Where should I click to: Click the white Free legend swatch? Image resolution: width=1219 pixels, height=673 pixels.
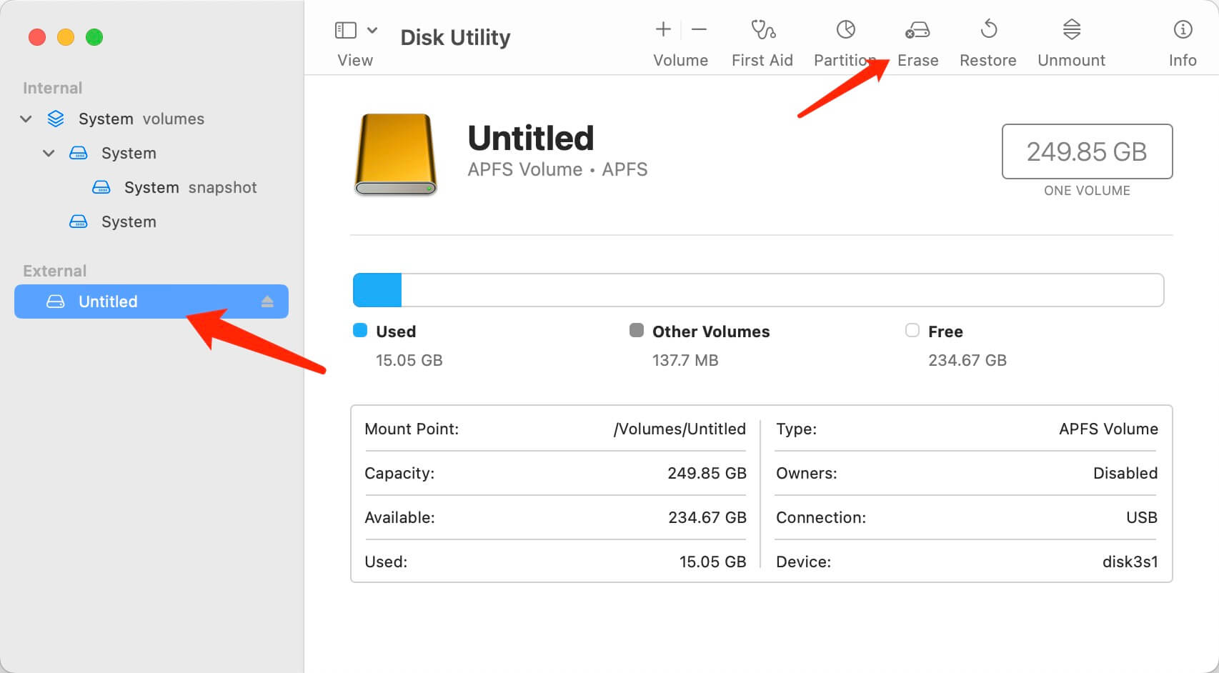click(x=912, y=330)
